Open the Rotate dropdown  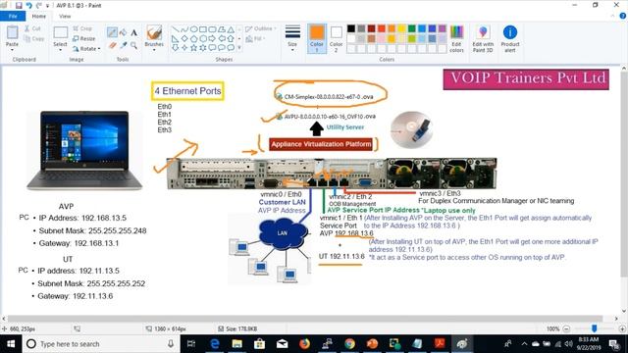pyautogui.click(x=86, y=48)
